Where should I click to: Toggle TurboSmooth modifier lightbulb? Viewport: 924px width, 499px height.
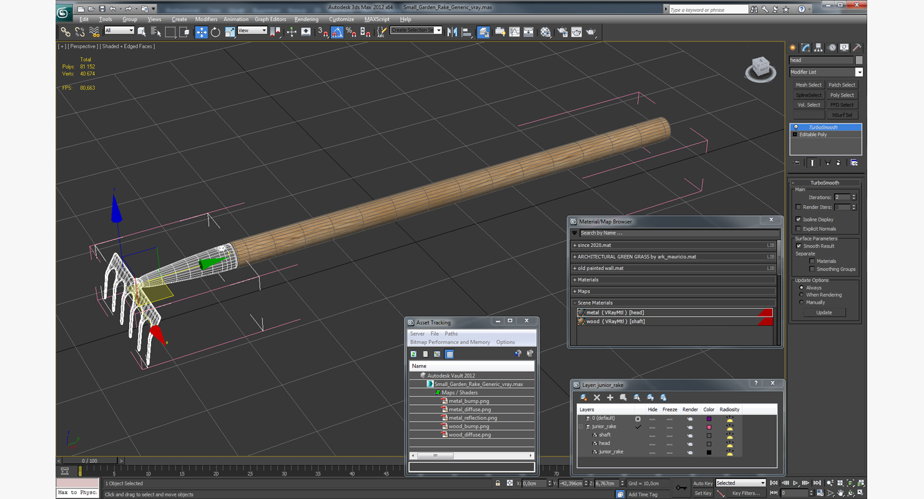(795, 127)
